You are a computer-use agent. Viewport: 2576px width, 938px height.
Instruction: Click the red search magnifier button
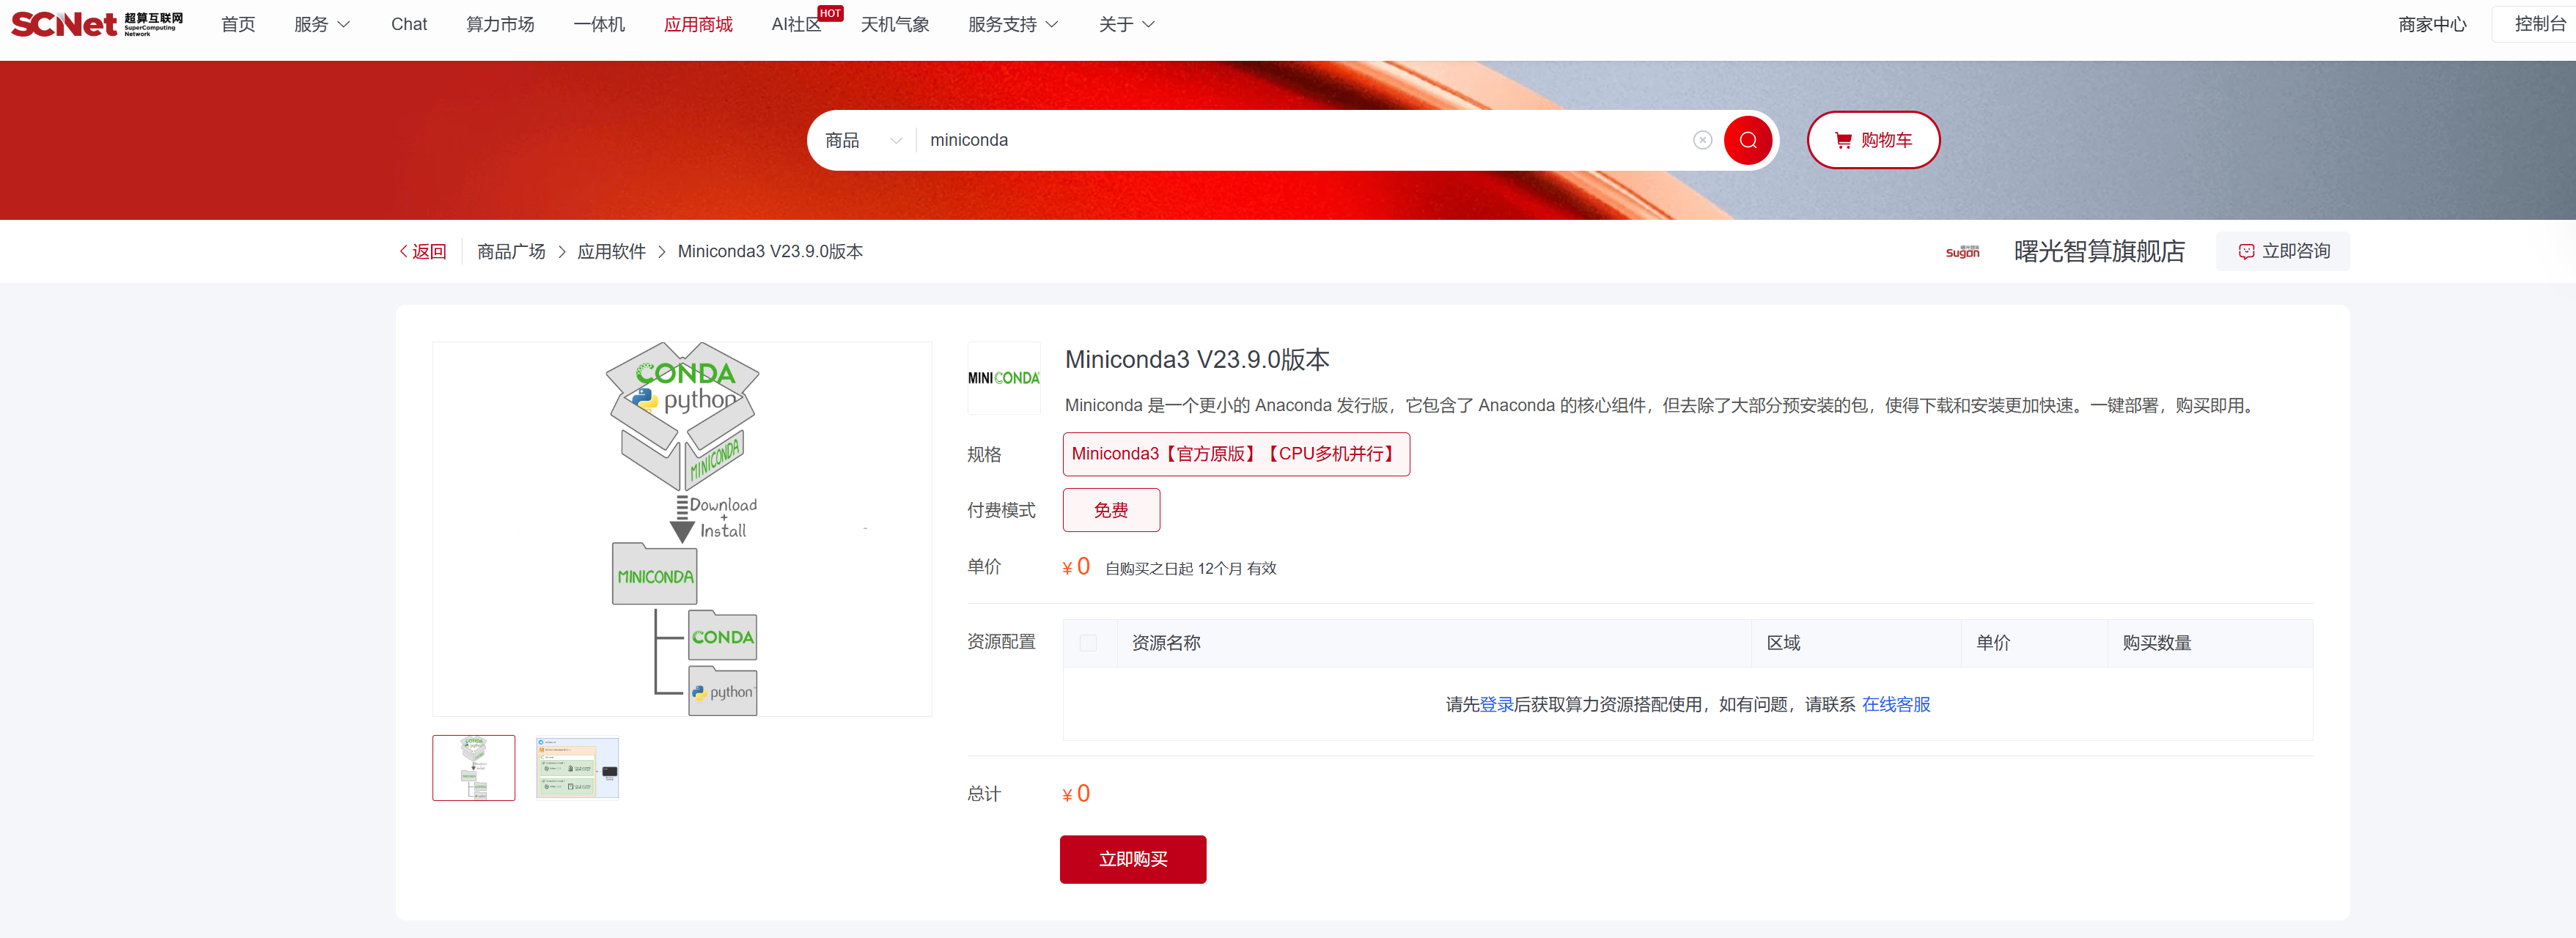tap(1747, 140)
